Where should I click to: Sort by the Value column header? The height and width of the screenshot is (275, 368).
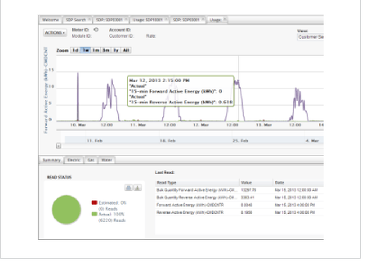click(x=256, y=183)
